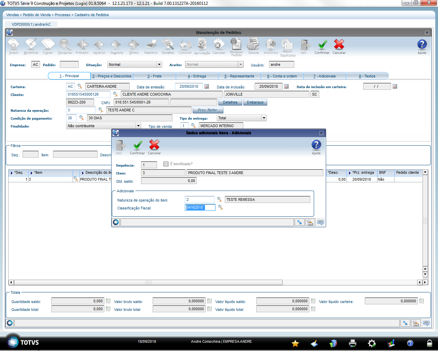
Task: Cancel the Dados adicionais itens dialog
Action: click(x=154, y=147)
